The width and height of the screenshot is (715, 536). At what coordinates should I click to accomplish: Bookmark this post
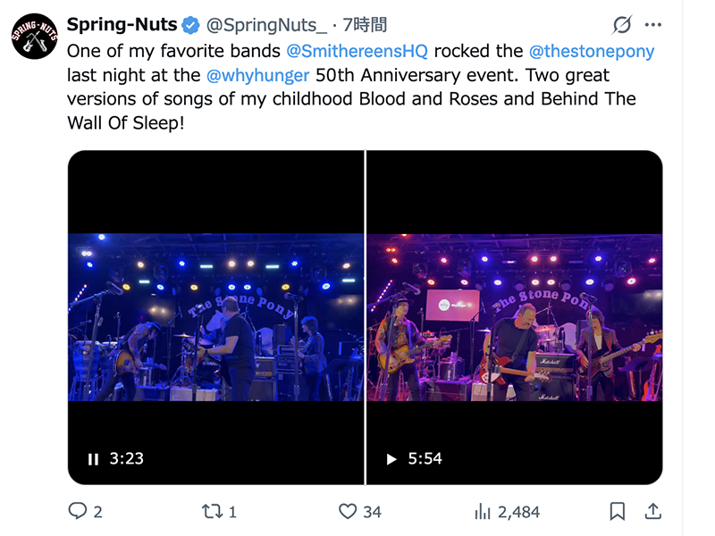pyautogui.click(x=618, y=511)
